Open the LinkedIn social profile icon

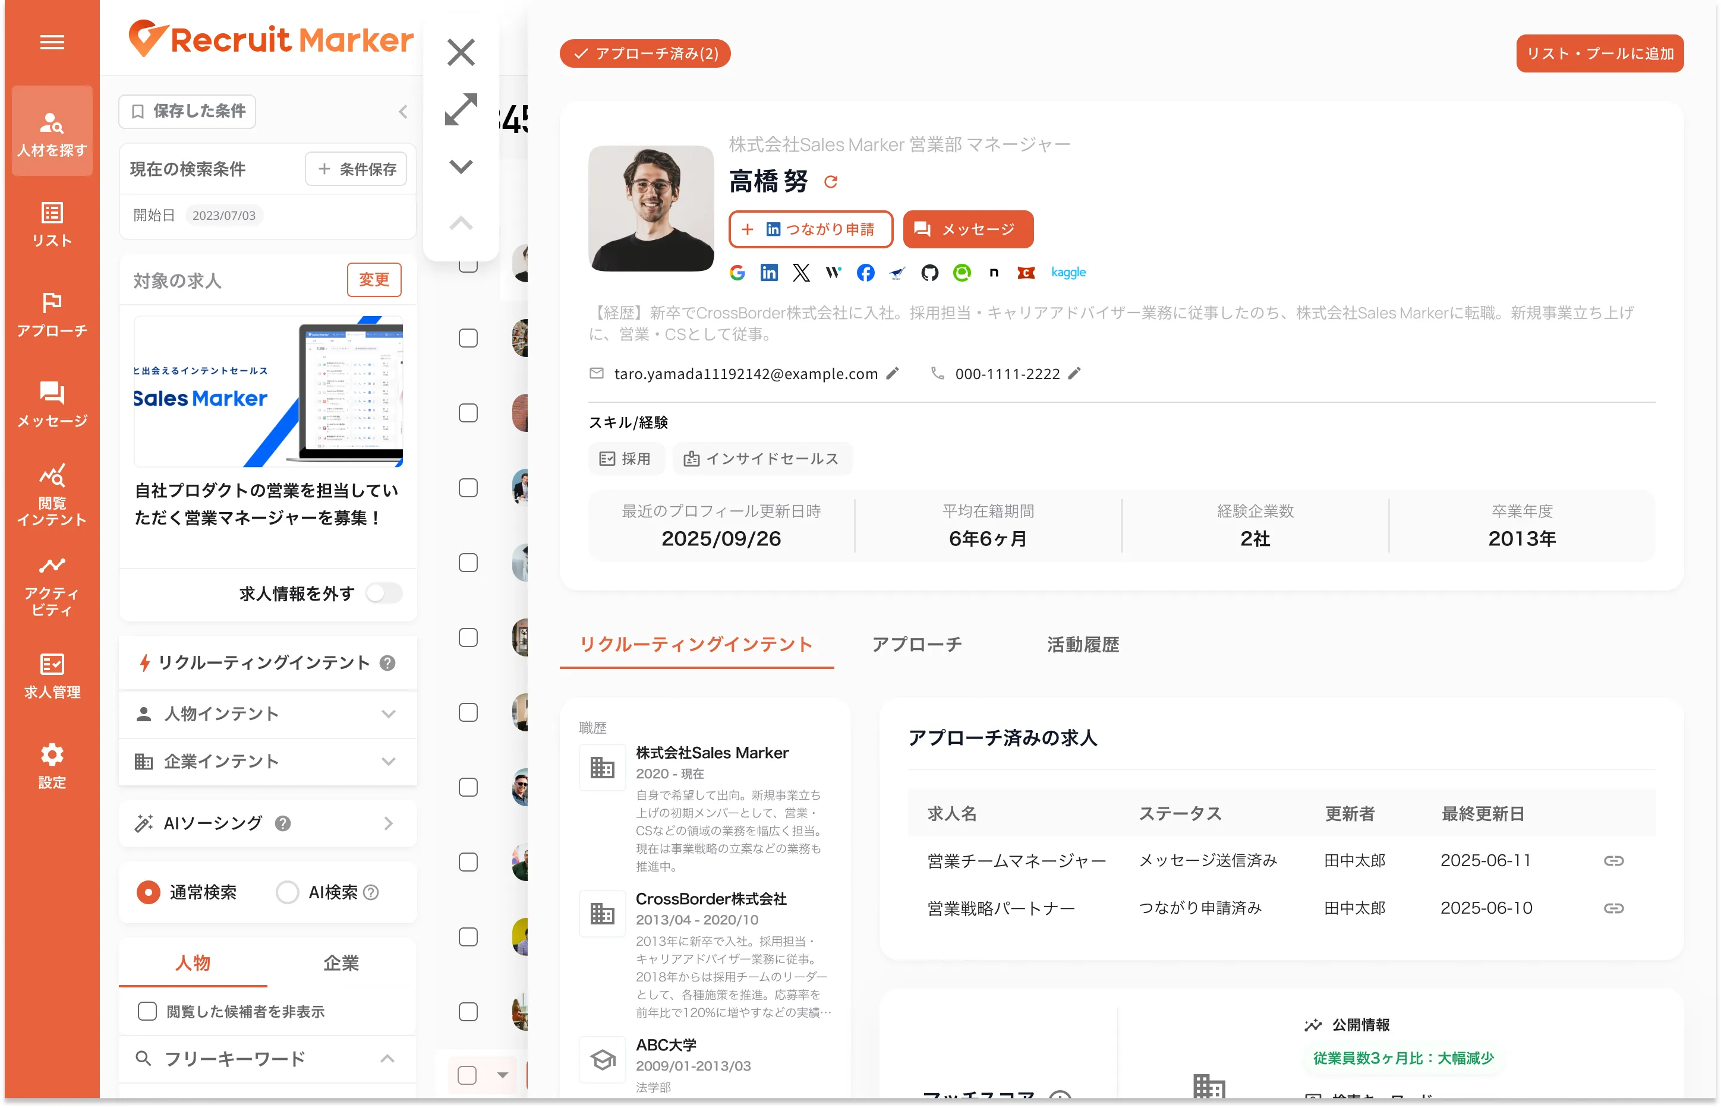click(769, 273)
